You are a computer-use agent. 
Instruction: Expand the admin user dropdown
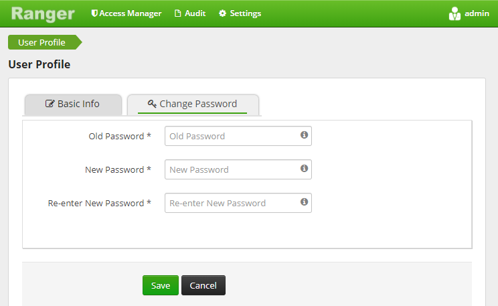click(469, 13)
